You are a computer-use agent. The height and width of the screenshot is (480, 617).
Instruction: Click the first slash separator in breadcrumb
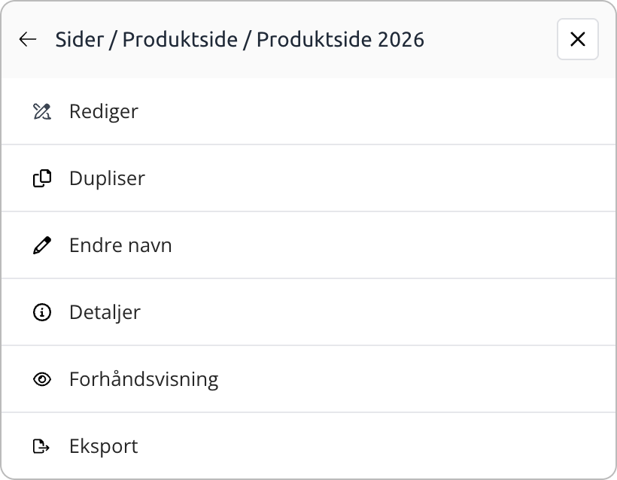click(x=112, y=39)
